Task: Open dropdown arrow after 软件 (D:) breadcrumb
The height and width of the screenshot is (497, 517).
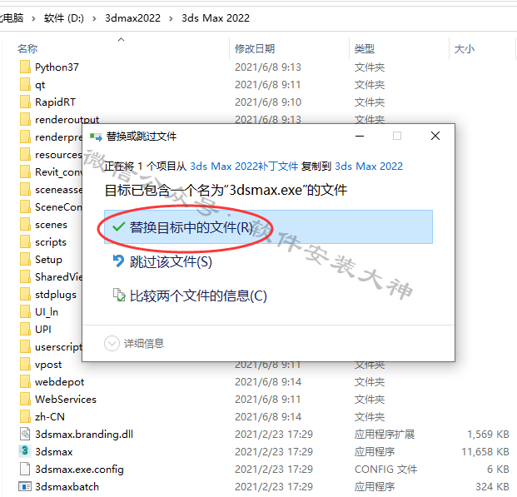Action: 94,18
